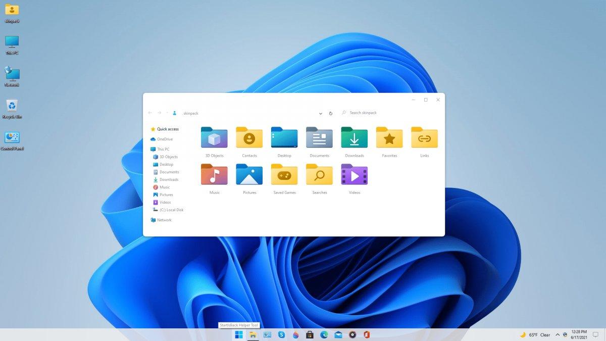
Task: Click the Back navigation arrow
Action: [149, 113]
